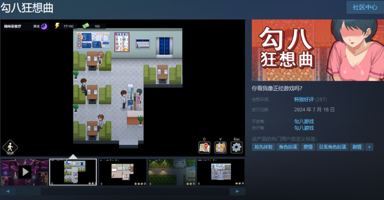Play the video trailer thumbnail
Screen dimensions: 384x200
[x=25, y=172]
